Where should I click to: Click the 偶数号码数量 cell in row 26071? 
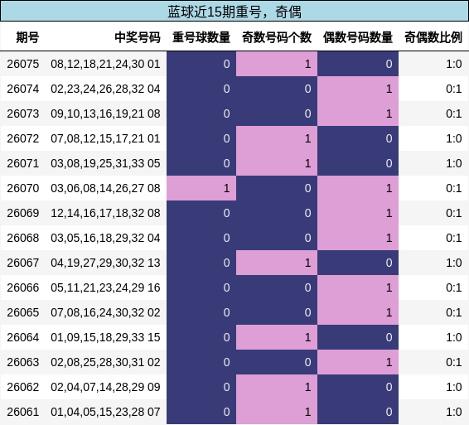click(x=358, y=163)
